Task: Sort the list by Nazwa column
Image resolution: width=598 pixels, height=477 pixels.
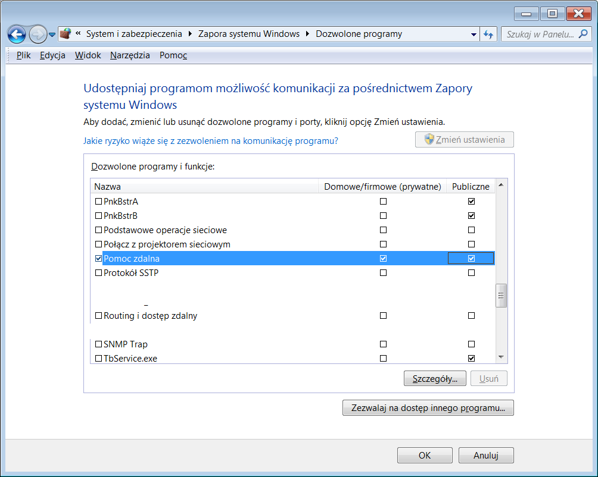Action: click(x=204, y=187)
